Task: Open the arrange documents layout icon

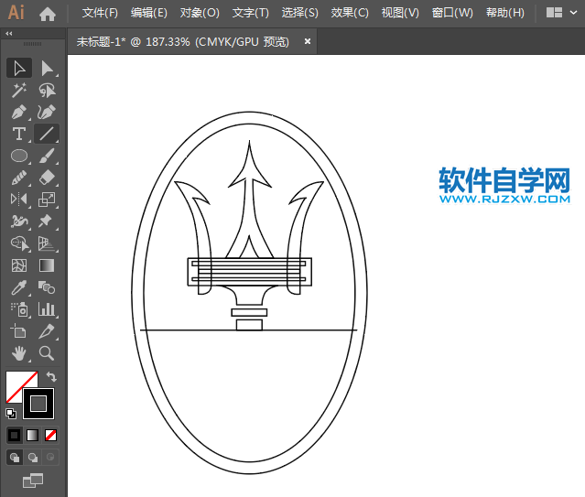Action: (x=555, y=13)
